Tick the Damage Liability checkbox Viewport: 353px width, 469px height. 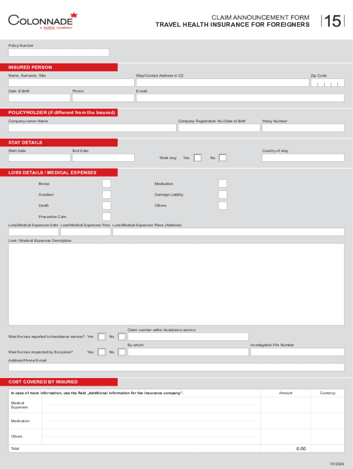click(x=222, y=195)
